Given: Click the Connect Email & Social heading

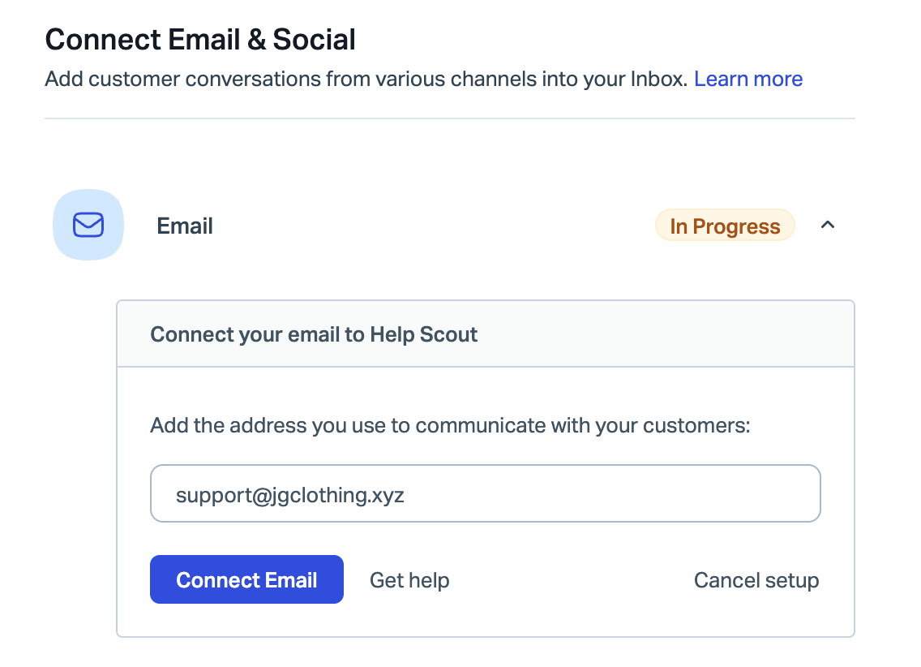Looking at the screenshot, I should pos(200,40).
